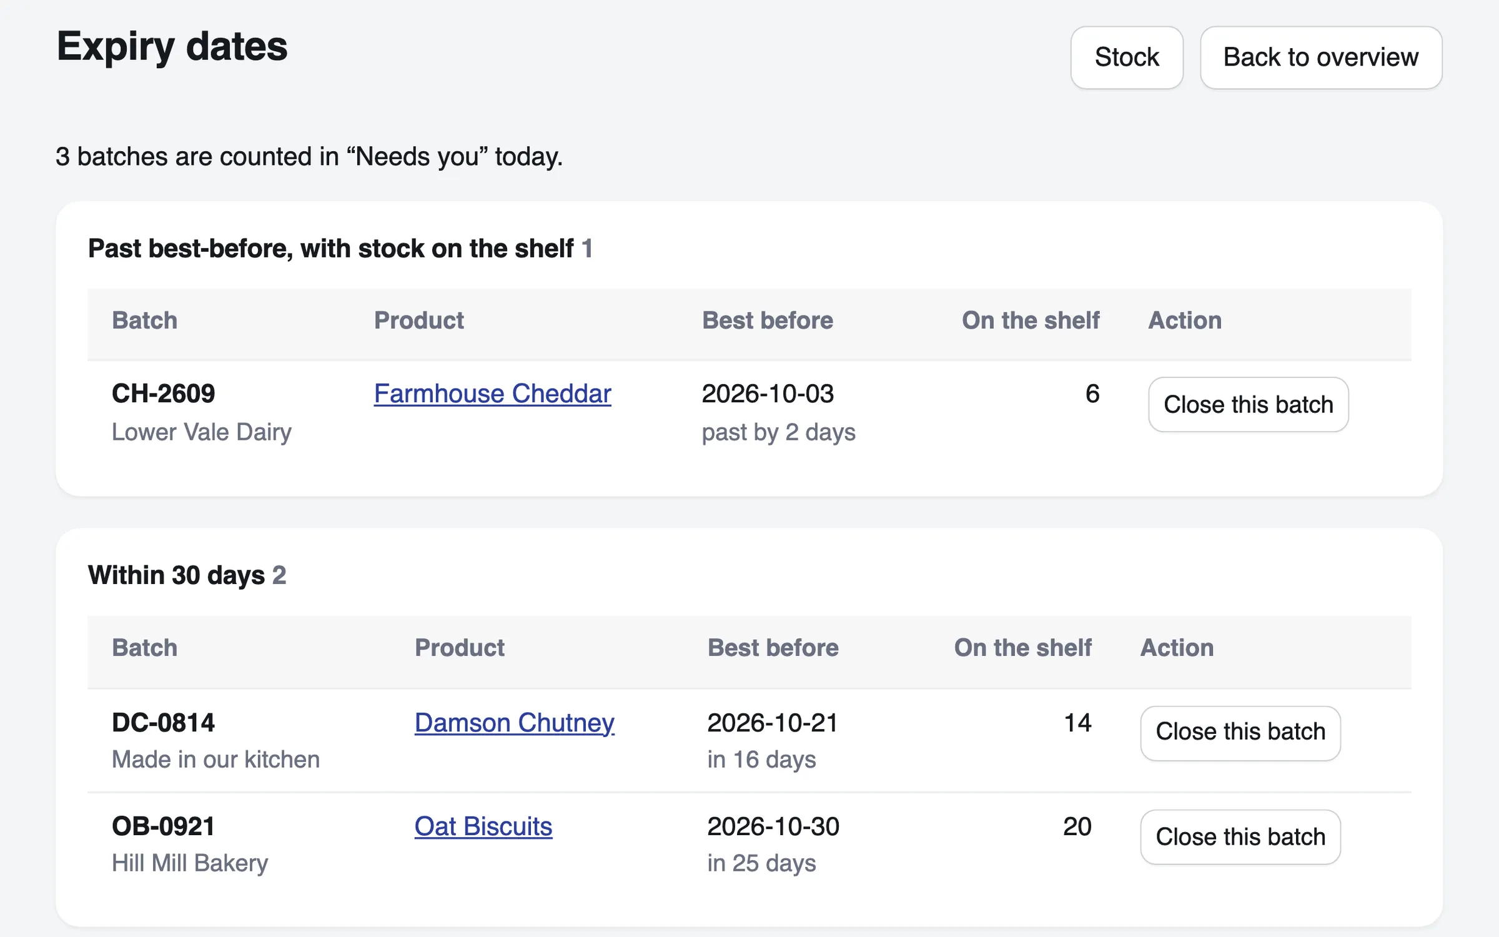Click the Expiry dates page heading
The width and height of the screenshot is (1499, 937).
172,47
